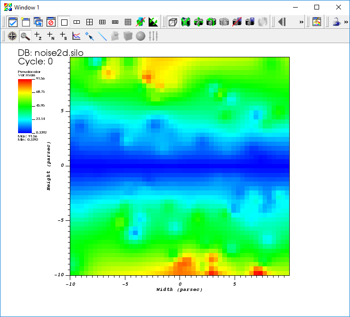Click the VisIt icon in the title bar
Screen dimensions: 350x317
point(8,7)
